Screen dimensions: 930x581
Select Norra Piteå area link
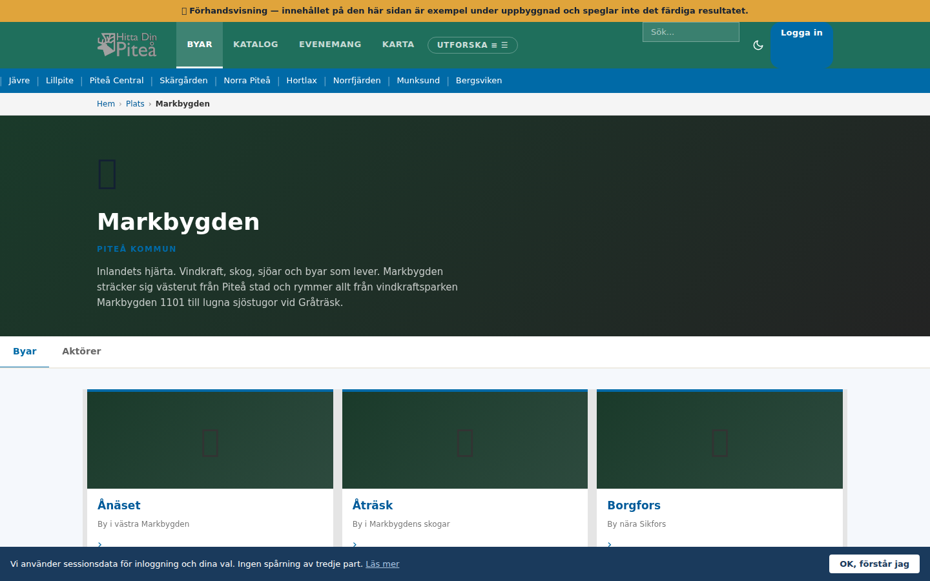click(x=247, y=81)
